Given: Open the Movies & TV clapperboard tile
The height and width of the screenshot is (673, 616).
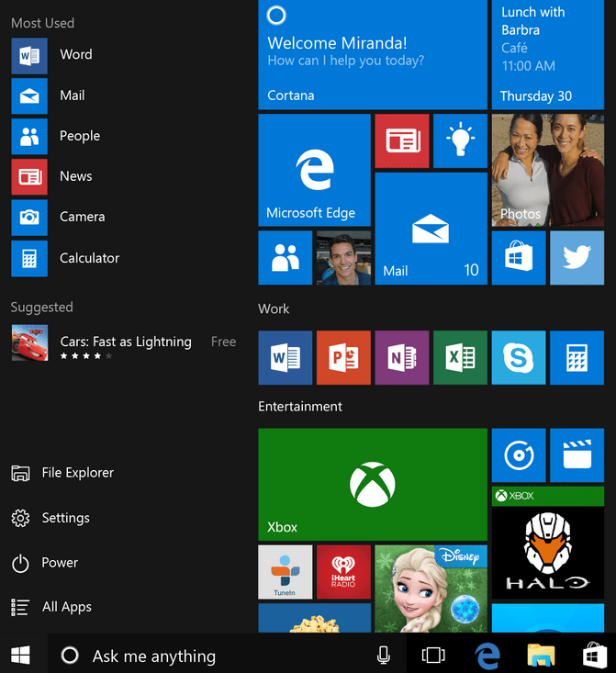Looking at the screenshot, I should 577,455.
